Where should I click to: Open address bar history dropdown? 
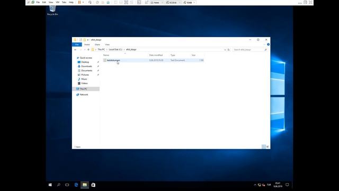point(225,49)
